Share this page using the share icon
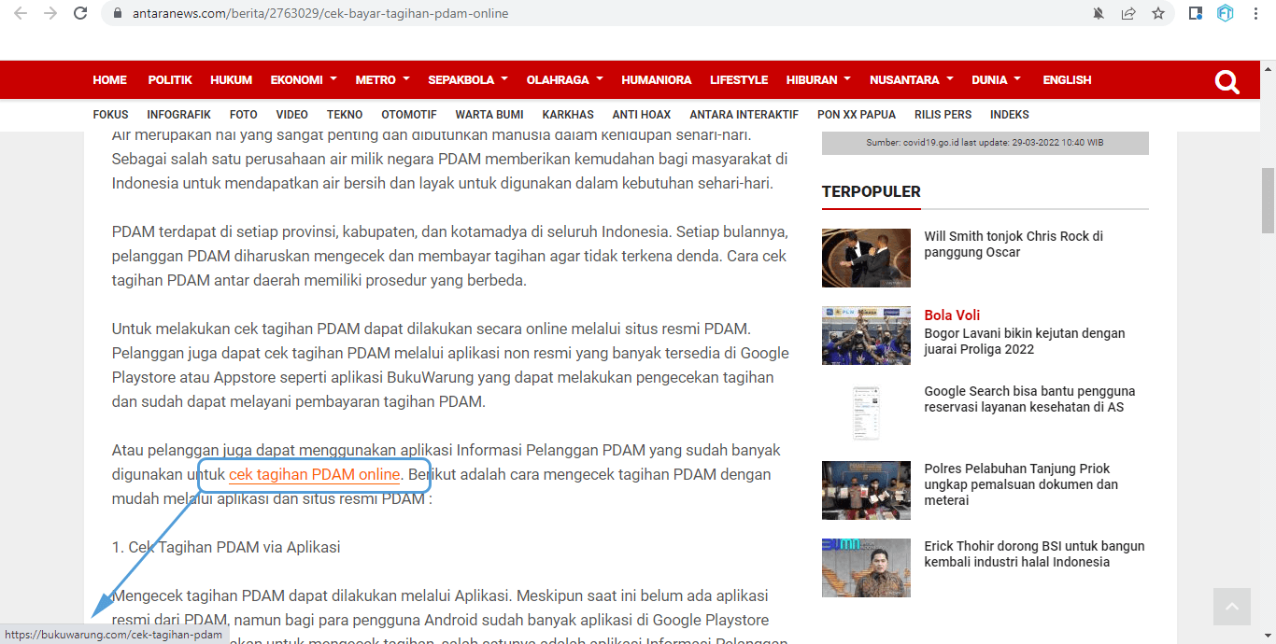1276x644 pixels. (x=1128, y=13)
